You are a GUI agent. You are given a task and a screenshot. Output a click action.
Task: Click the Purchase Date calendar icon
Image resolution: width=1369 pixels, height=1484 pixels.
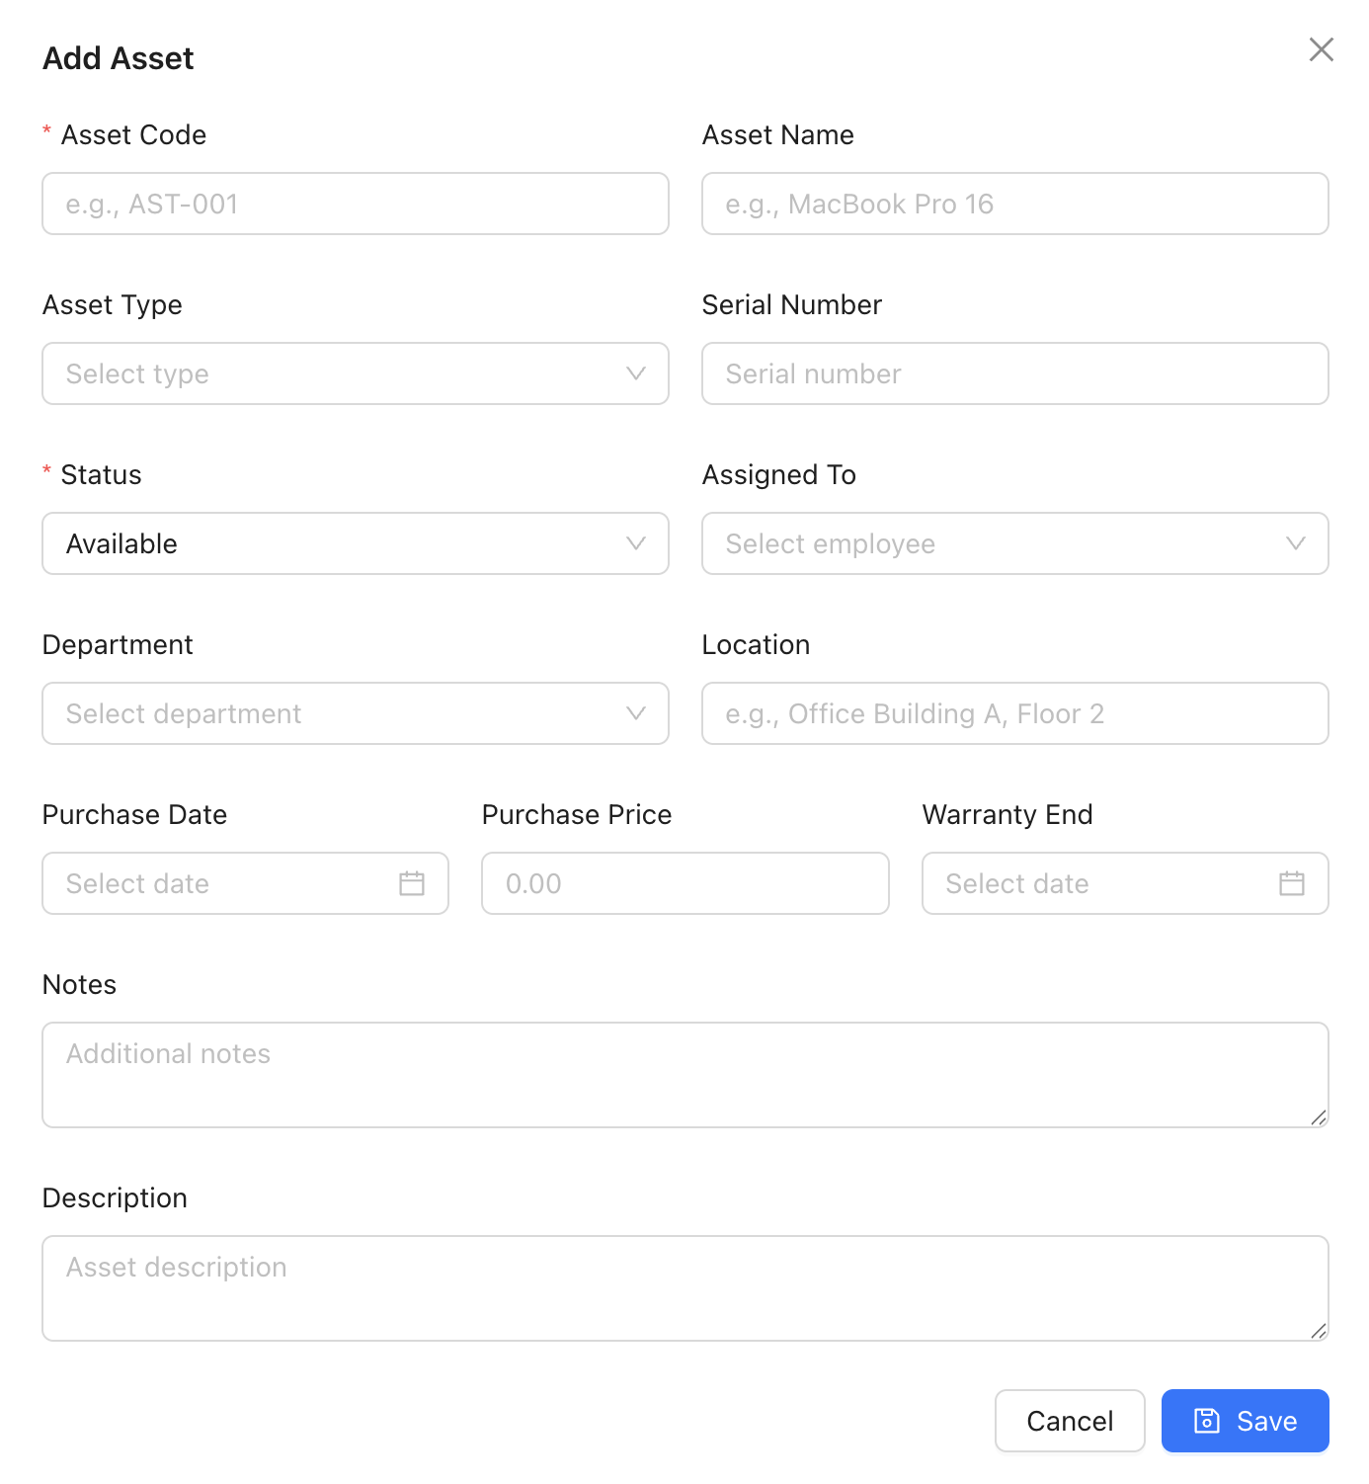pyautogui.click(x=412, y=883)
